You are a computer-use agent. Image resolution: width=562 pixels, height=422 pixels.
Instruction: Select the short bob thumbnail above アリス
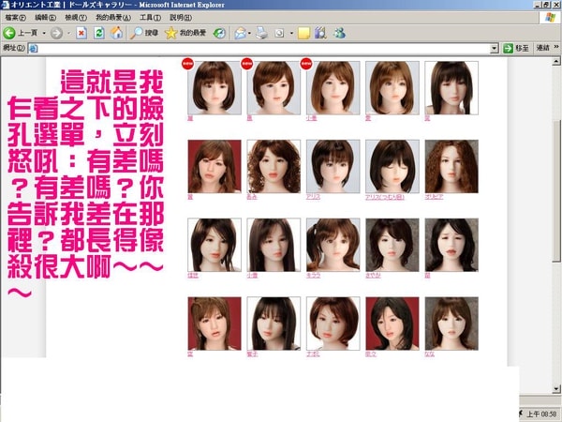333,166
